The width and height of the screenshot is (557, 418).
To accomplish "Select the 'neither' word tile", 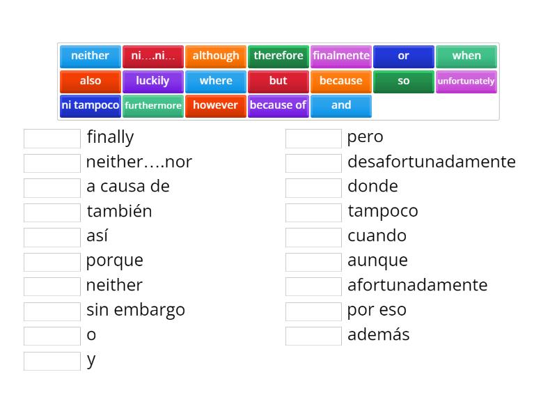I will click(x=90, y=56).
